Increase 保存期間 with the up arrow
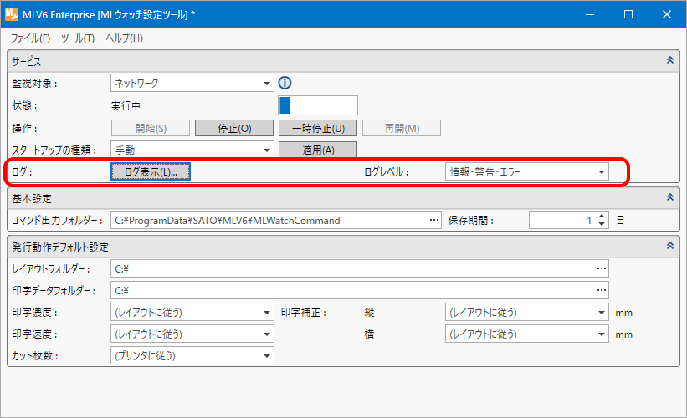687x418 pixels. click(602, 216)
